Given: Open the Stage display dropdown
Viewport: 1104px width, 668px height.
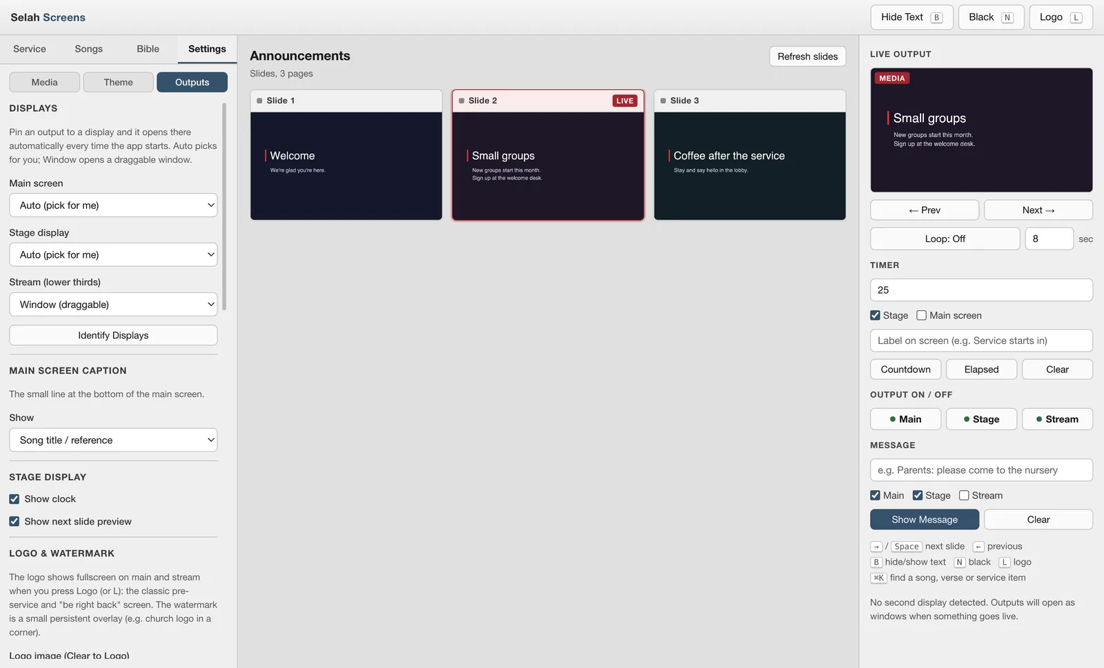Looking at the screenshot, I should [x=113, y=255].
